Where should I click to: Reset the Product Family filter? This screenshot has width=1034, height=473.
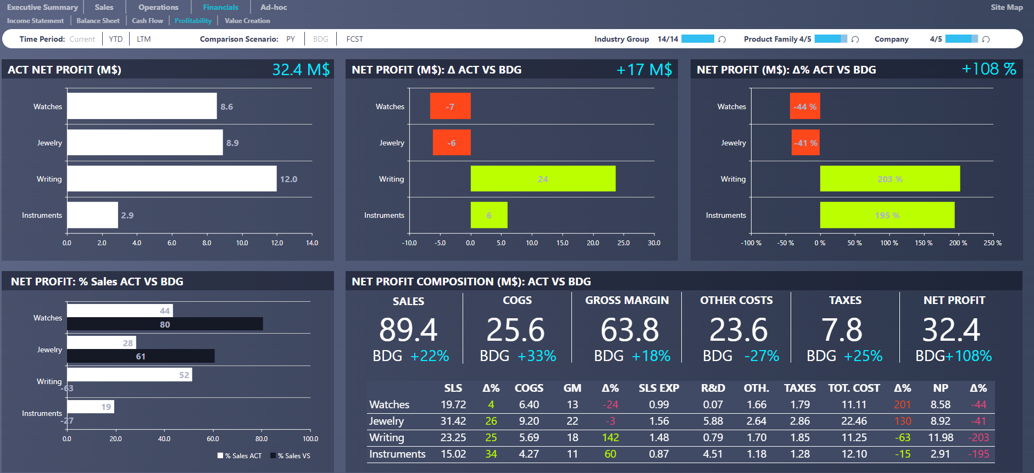855,39
